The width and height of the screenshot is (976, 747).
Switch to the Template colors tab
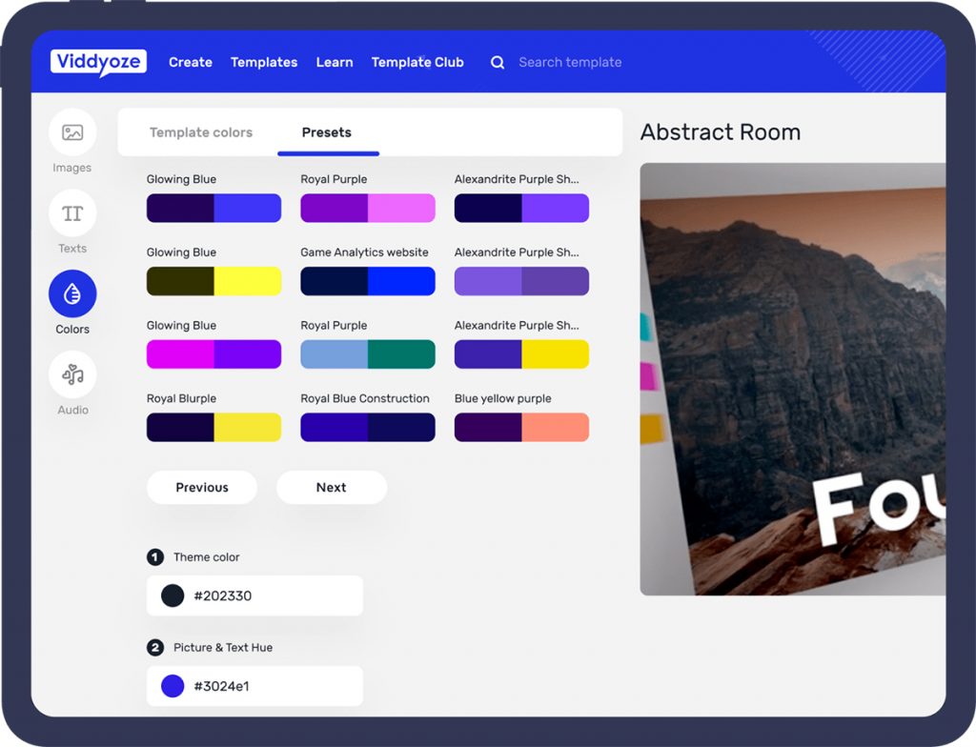pyautogui.click(x=201, y=132)
